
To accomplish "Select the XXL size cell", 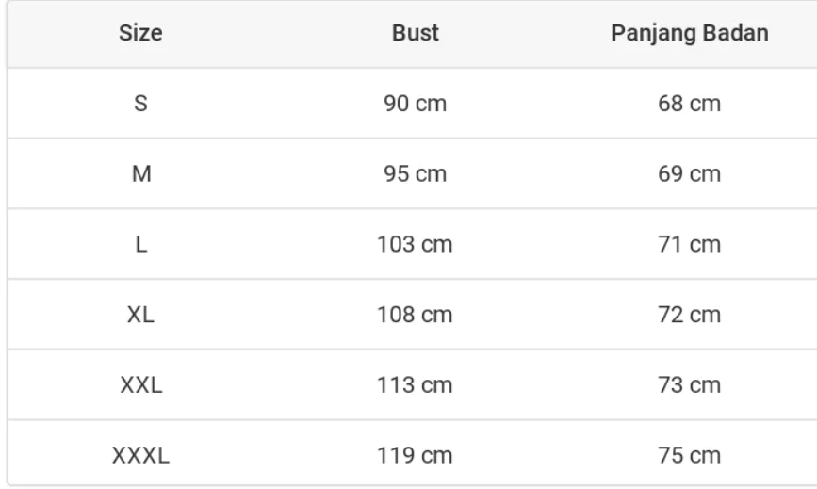I will click(x=141, y=385).
